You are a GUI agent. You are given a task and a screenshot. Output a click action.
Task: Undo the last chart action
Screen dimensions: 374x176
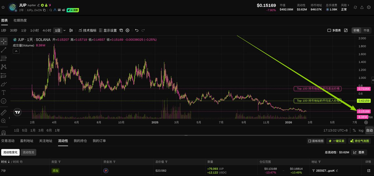pos(137,30)
